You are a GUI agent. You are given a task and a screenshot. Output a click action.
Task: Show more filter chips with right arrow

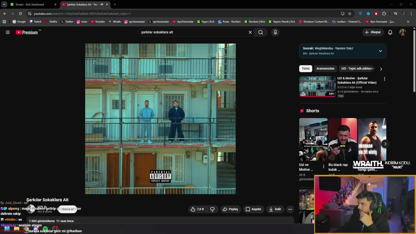coord(381,69)
